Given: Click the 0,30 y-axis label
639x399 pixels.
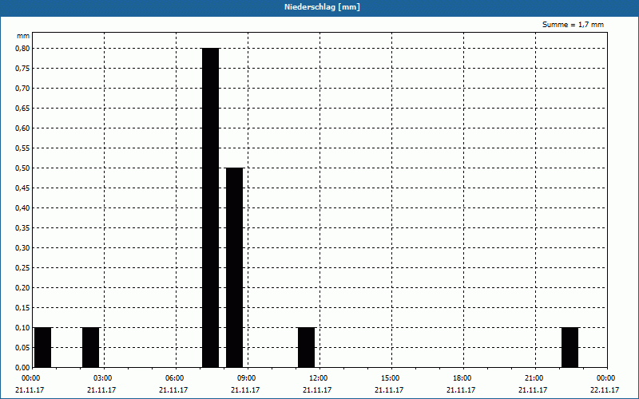Looking at the screenshot, I should pos(22,248).
